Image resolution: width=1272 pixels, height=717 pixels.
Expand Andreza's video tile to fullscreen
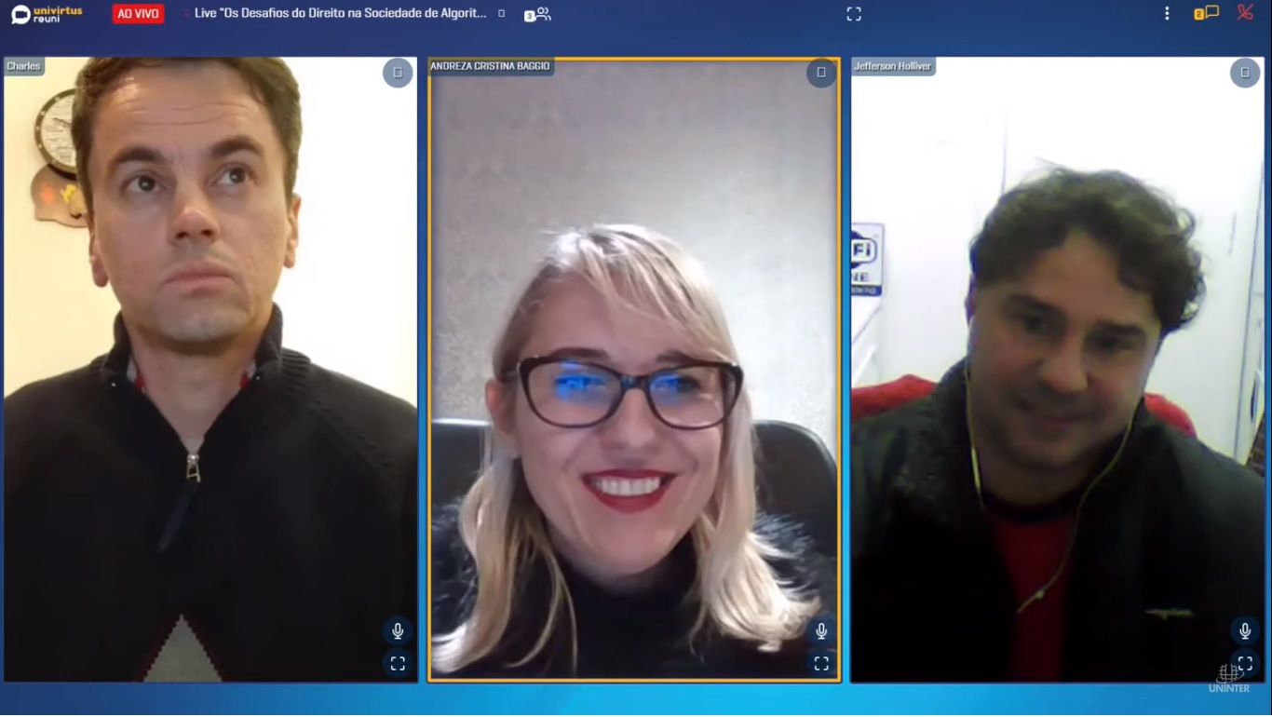tap(821, 664)
